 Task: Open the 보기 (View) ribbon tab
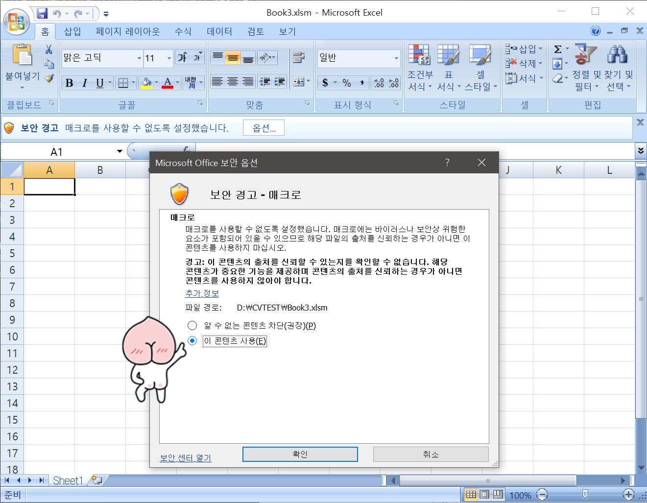tap(288, 32)
